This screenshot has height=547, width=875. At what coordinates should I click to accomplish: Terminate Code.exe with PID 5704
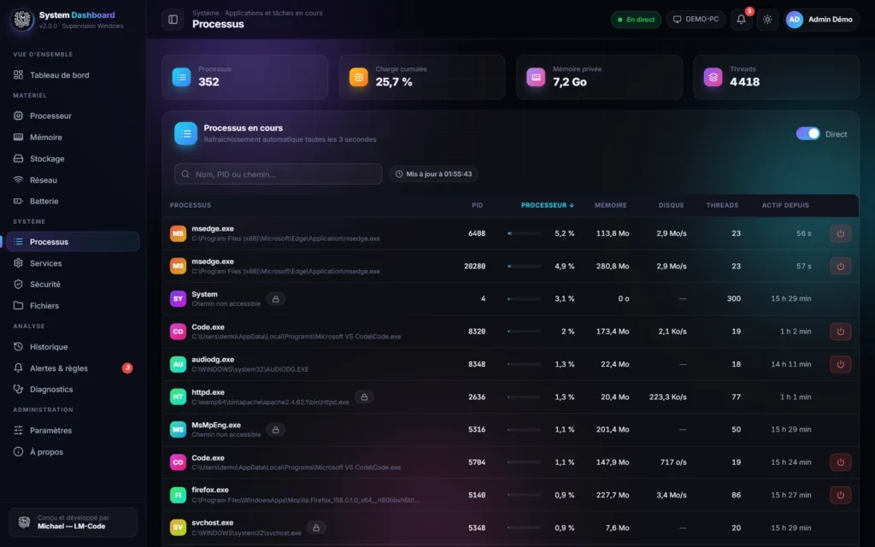pos(840,462)
